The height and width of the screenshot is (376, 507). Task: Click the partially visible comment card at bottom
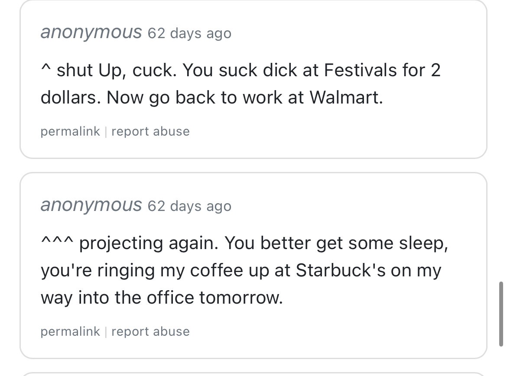pos(253,374)
